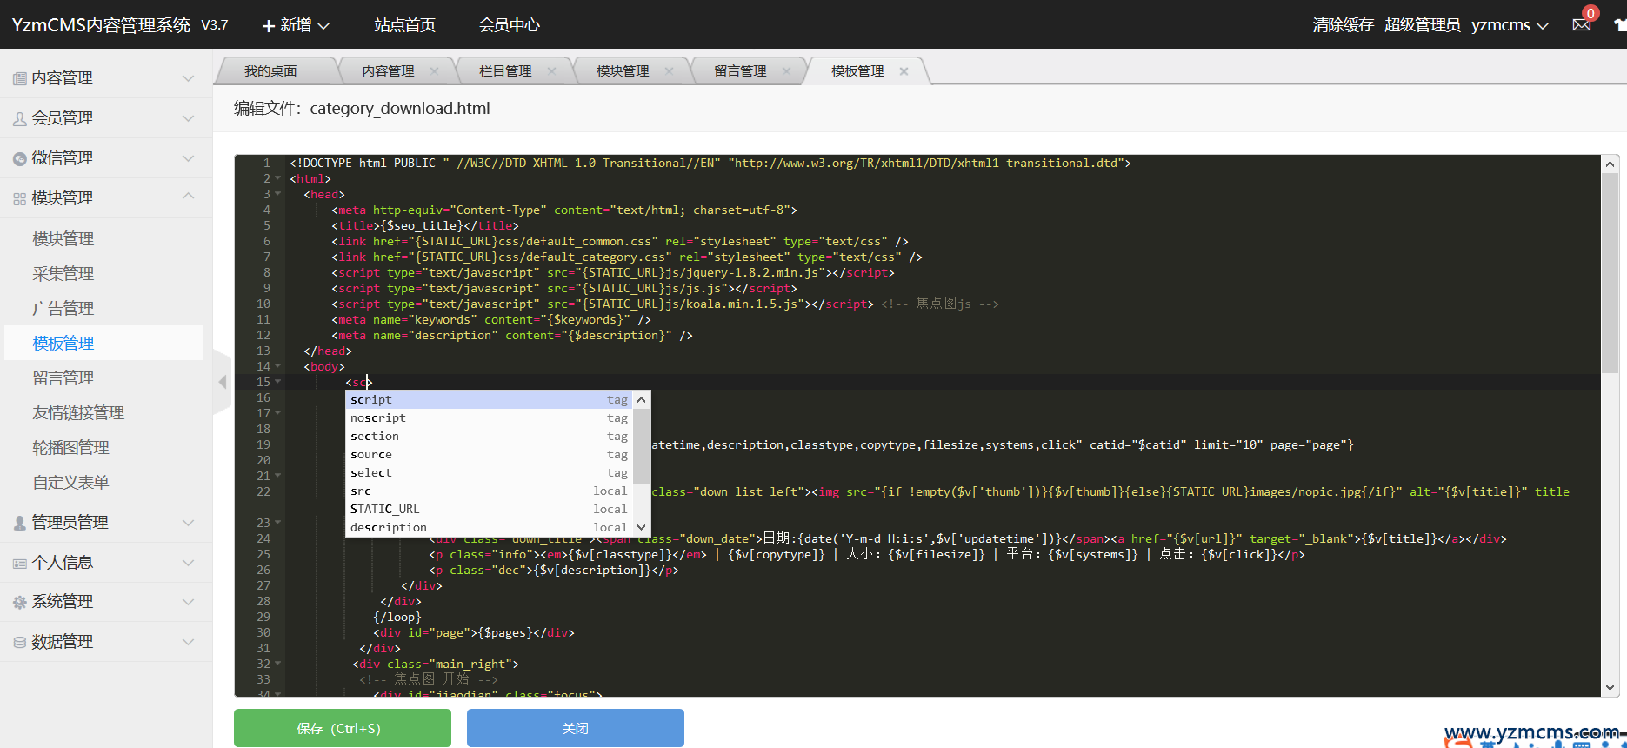Fold the code at line 15
This screenshot has height=748, width=1627.
(x=278, y=382)
